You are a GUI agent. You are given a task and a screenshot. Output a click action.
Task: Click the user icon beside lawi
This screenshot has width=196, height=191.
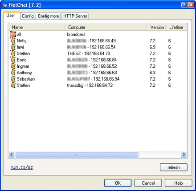13,47
